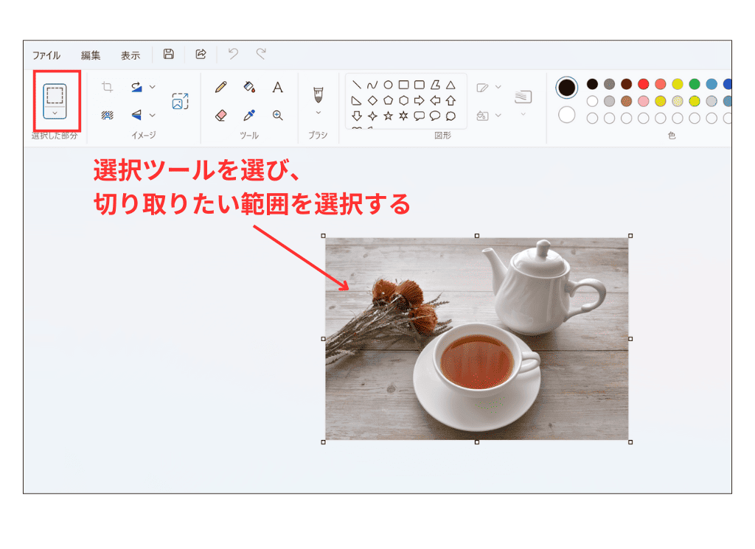This screenshot has width=755, height=549.
Task: Select the Pencil tool
Action: (220, 85)
